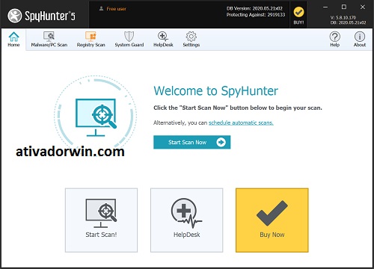
Task: Click the Protecting Against count text
Action: (x=256, y=15)
